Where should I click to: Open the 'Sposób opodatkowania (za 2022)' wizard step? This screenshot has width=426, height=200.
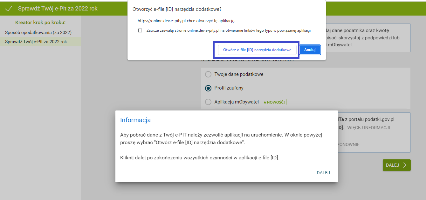[x=38, y=32]
